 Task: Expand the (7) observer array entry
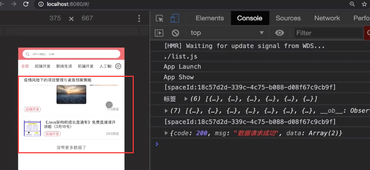click(x=166, y=111)
